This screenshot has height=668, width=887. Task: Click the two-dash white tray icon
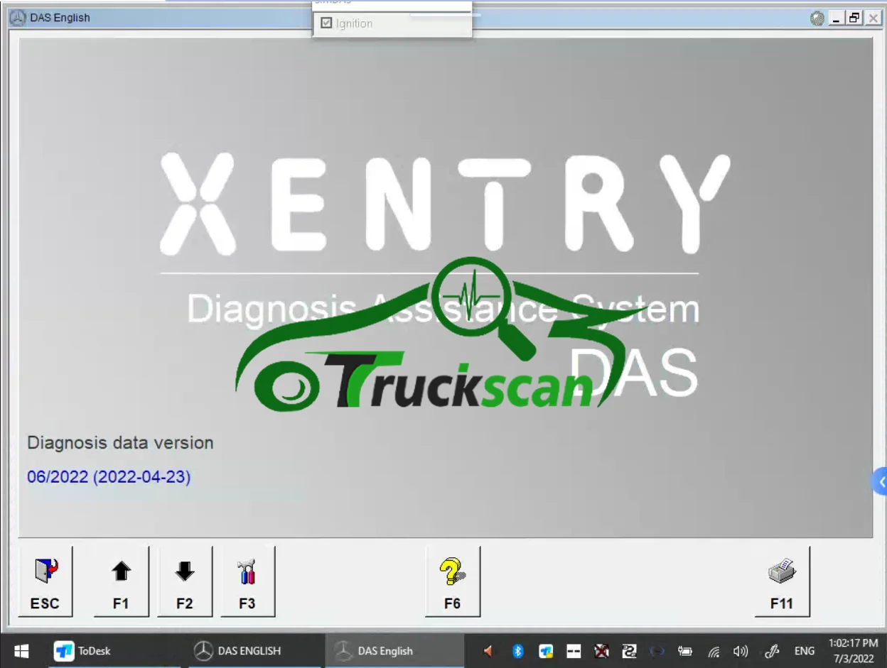574,651
